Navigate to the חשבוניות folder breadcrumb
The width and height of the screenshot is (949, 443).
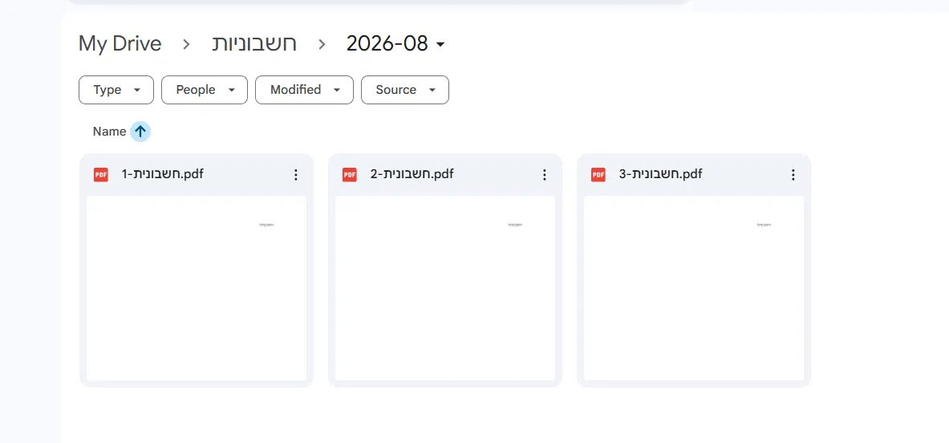[254, 43]
